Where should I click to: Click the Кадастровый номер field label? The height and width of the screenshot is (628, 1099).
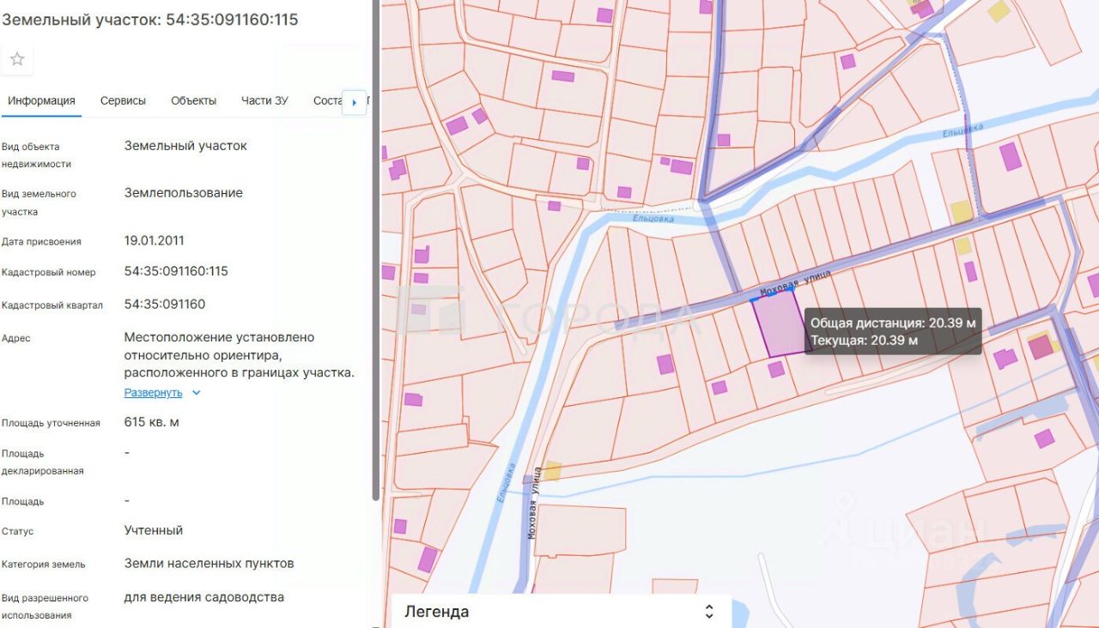(x=49, y=273)
